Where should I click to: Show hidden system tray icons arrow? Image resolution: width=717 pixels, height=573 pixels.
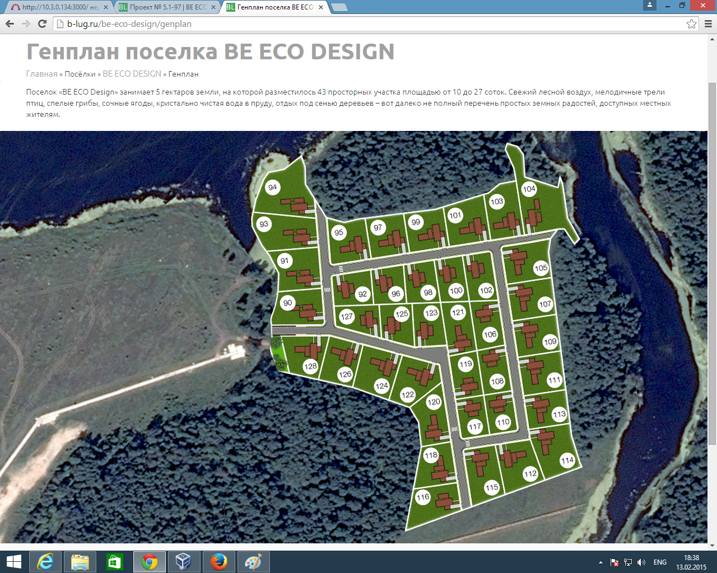[x=600, y=562]
